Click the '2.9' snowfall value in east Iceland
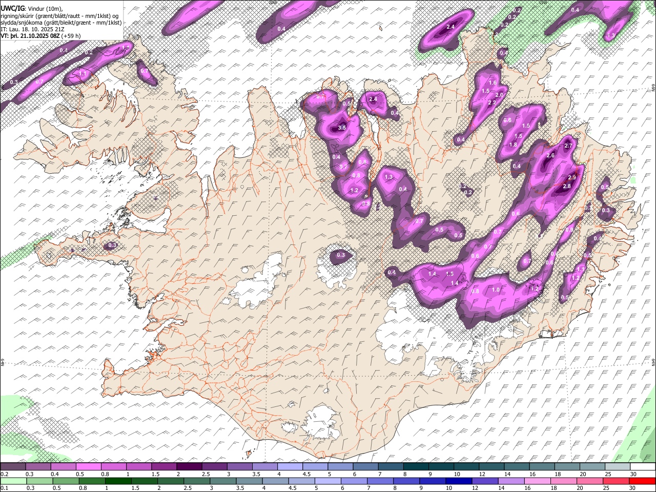Viewport: 656px width, 492px height. 572,177
